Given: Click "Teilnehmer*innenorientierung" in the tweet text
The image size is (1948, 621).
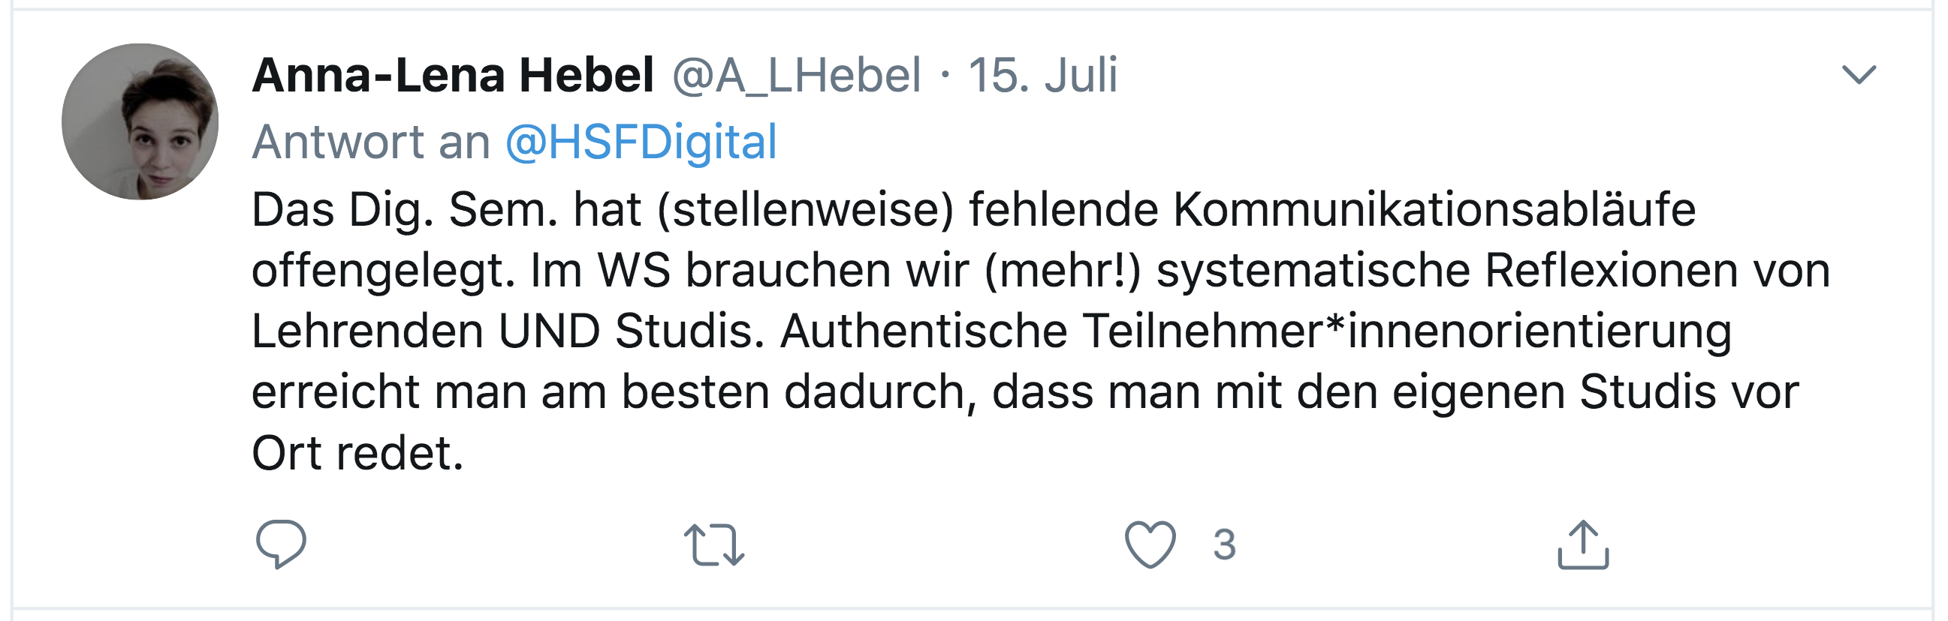Looking at the screenshot, I should point(1407,331).
